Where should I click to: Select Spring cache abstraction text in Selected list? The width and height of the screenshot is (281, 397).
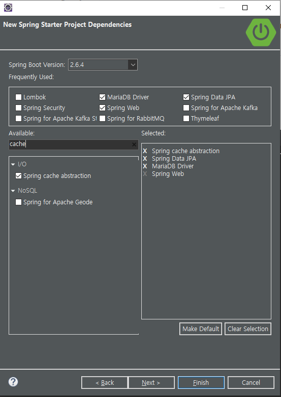point(185,151)
